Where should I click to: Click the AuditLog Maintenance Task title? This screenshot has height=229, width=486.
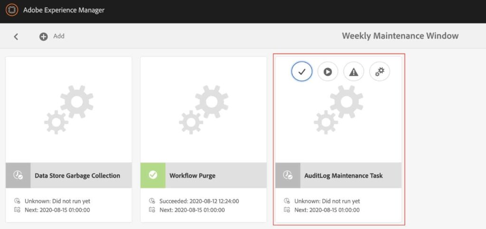[344, 176]
